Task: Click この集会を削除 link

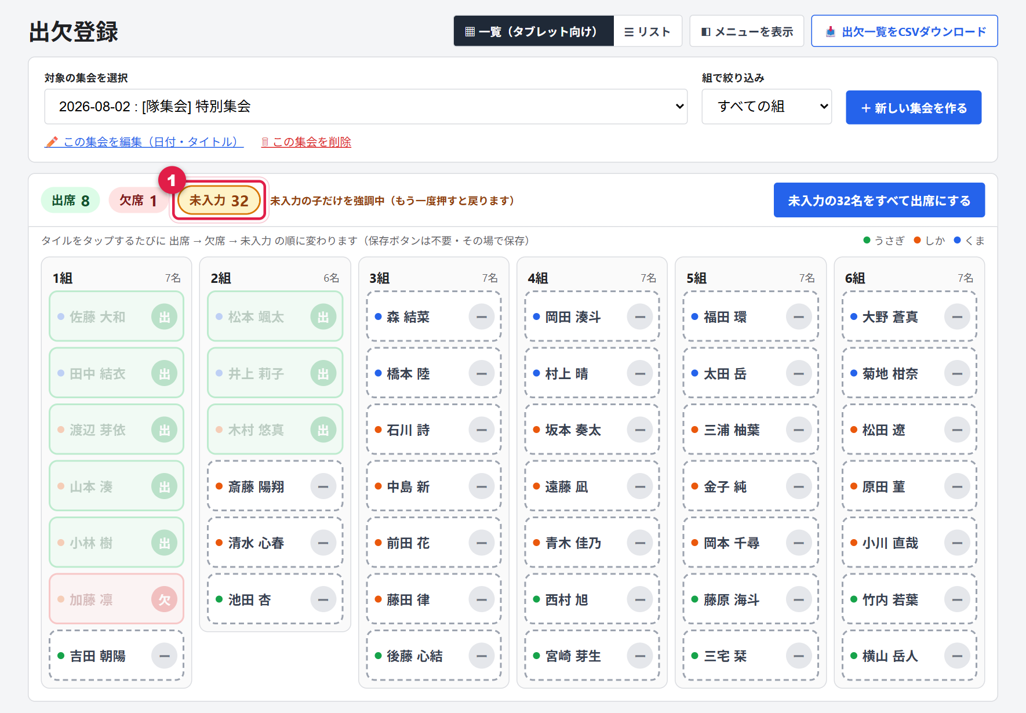Action: [x=306, y=142]
